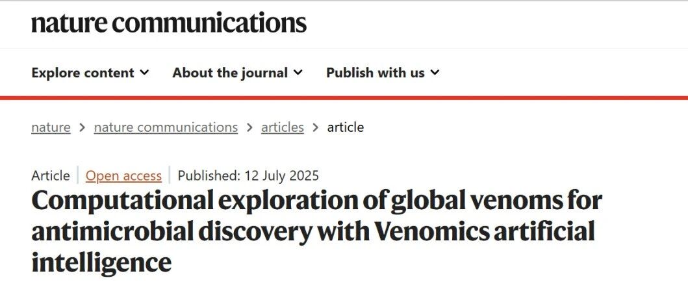The height and width of the screenshot is (293, 688).
Task: Click the breadcrumb arrow after nature communications
Action: [x=249, y=127]
